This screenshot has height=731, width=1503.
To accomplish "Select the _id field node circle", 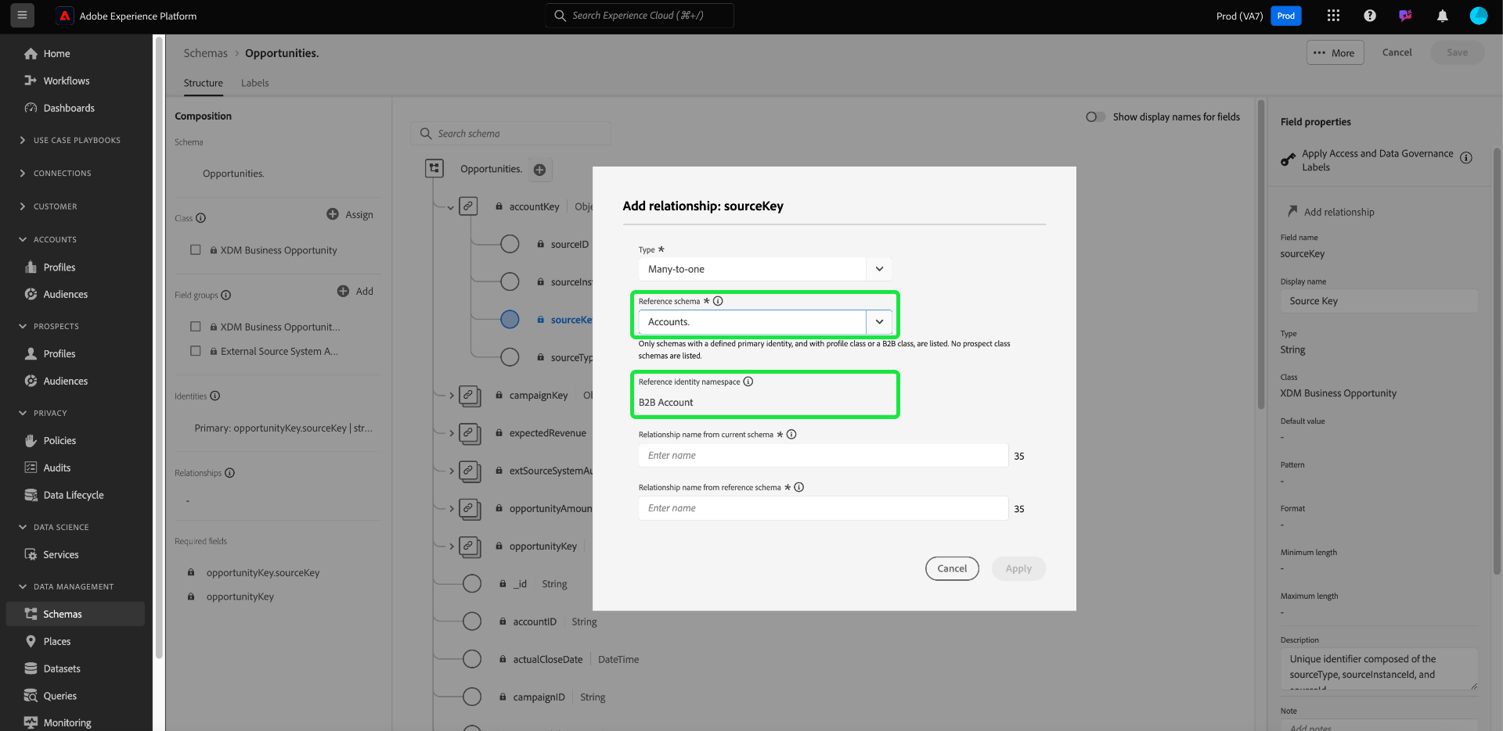I will click(472, 583).
